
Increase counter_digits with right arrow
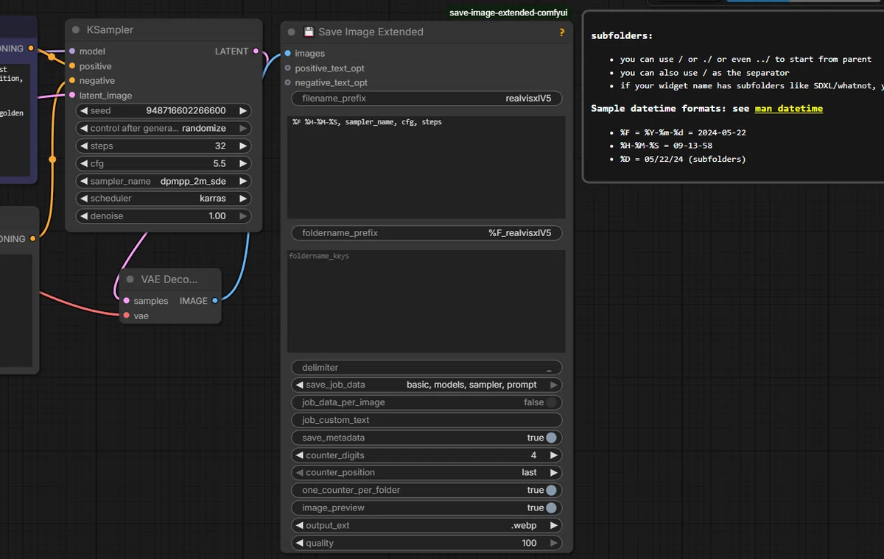(554, 455)
